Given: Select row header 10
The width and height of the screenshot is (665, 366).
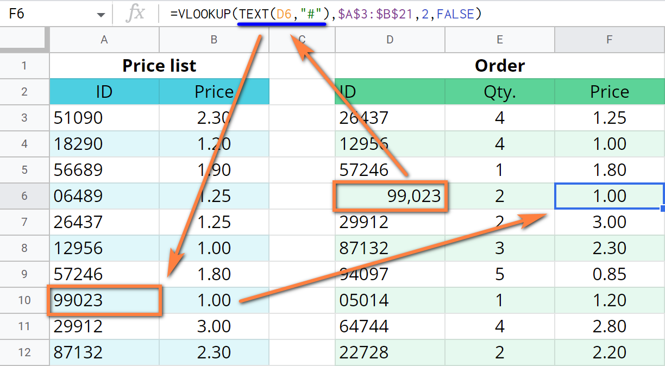Looking at the screenshot, I should [x=24, y=301].
